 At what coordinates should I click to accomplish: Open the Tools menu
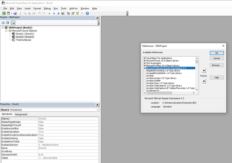pyautogui.click(x=63, y=9)
